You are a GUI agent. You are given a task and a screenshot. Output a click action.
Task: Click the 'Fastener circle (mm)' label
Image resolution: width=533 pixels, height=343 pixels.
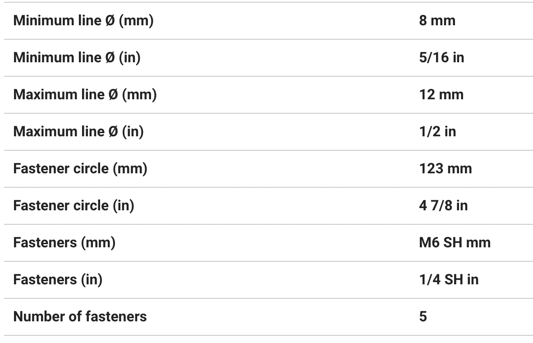click(80, 169)
